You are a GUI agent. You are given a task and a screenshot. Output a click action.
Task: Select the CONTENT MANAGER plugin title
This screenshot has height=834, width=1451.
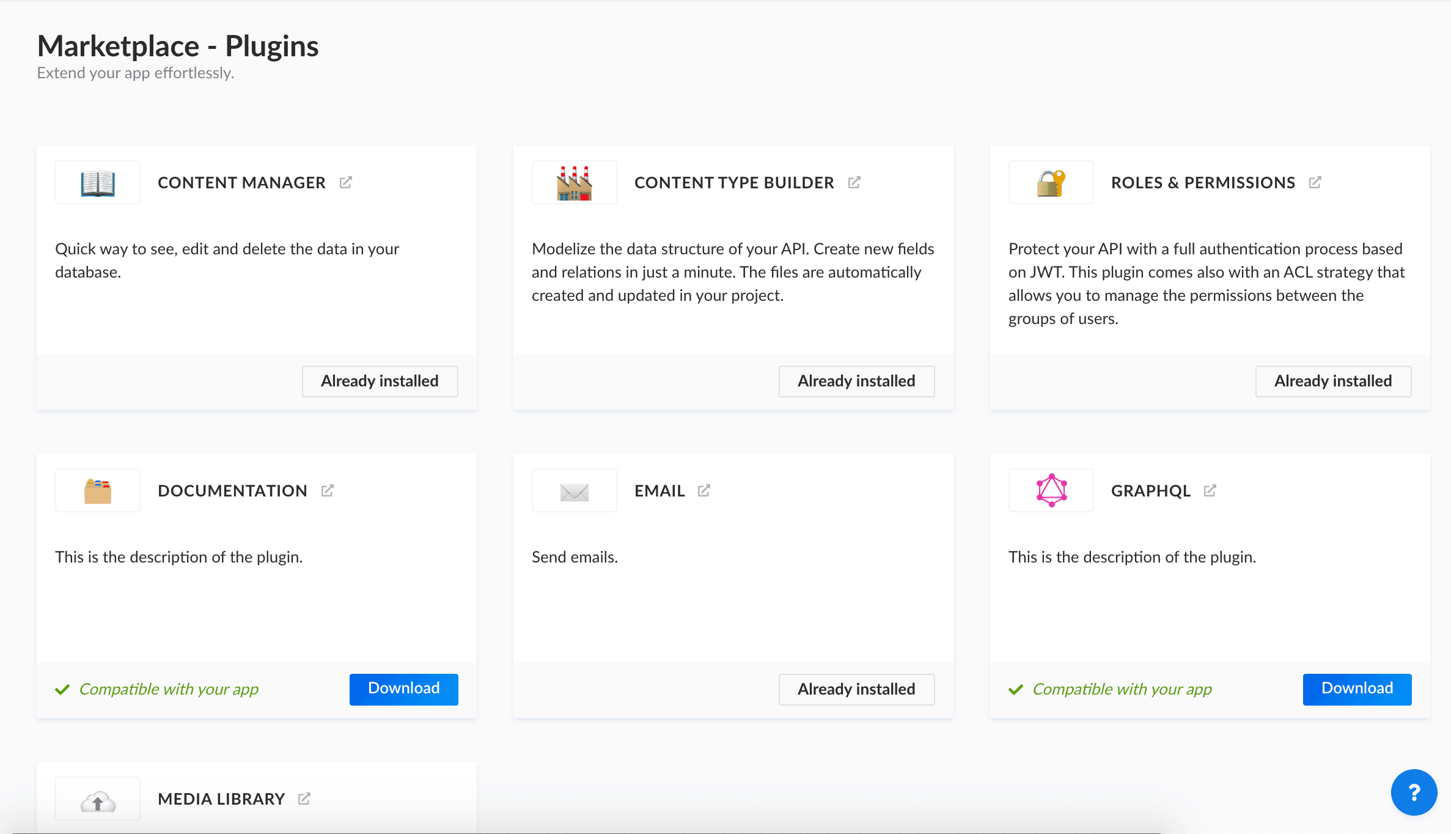pos(241,183)
